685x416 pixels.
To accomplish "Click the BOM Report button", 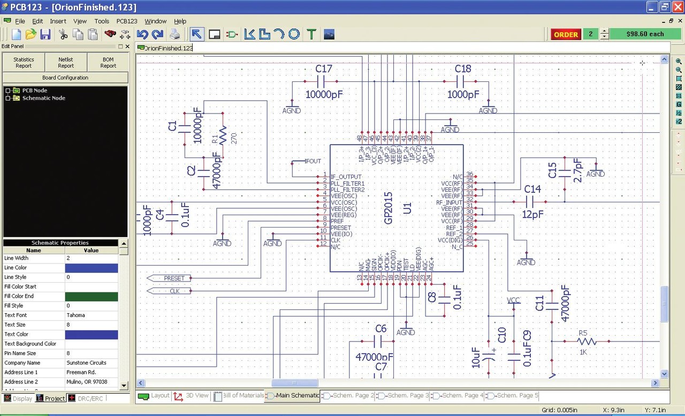I will pos(108,63).
